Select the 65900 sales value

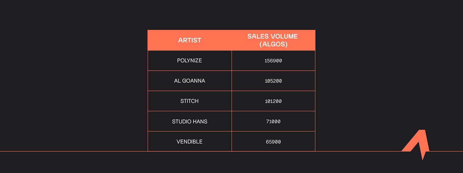(273, 142)
